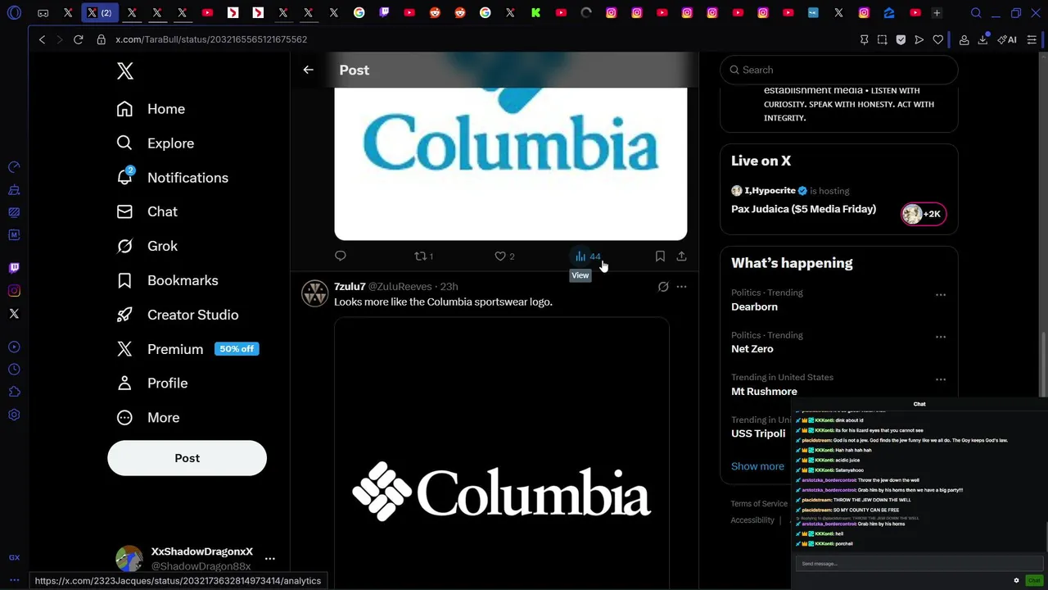The width and height of the screenshot is (1048, 590).
Task: Open Premium with 50% off badge
Action: (x=187, y=349)
